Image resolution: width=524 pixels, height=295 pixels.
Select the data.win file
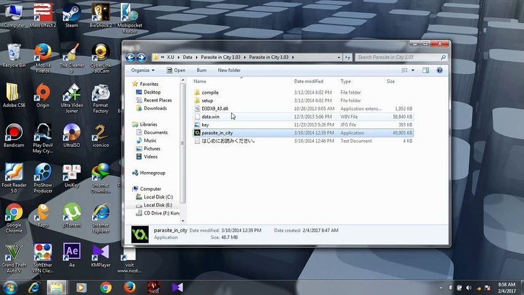(x=210, y=117)
